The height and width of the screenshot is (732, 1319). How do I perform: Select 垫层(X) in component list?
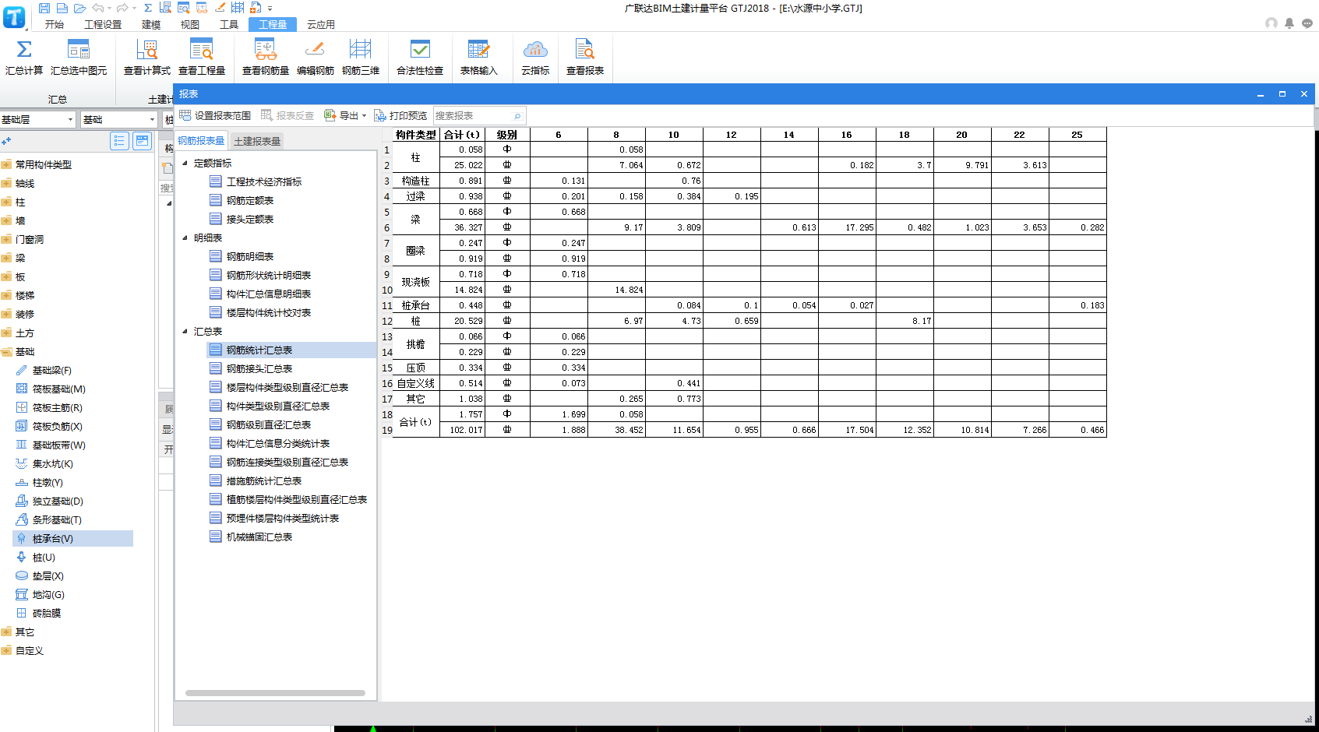point(48,575)
